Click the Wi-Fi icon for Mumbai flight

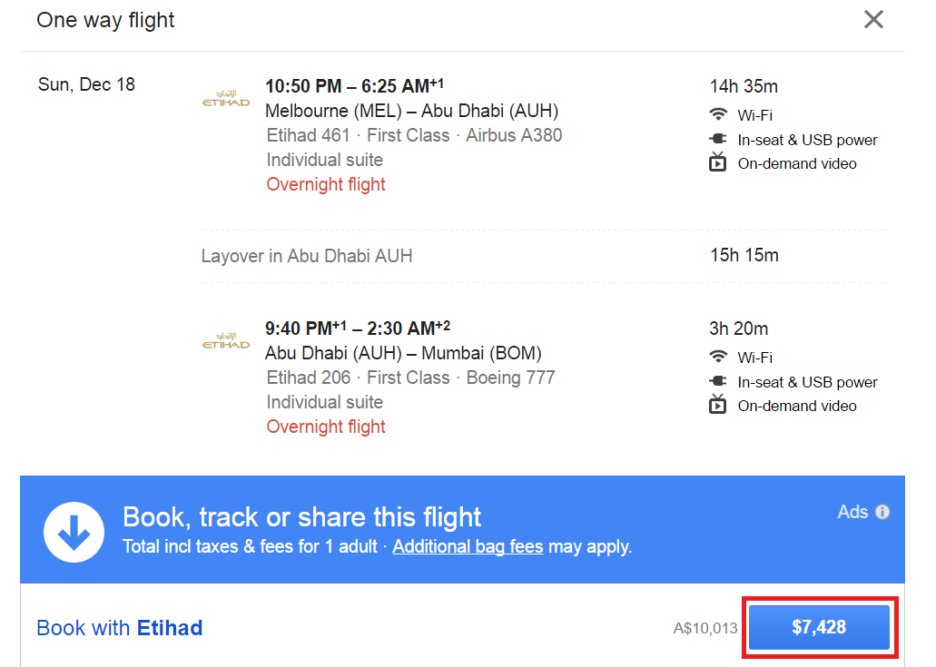[718, 356]
